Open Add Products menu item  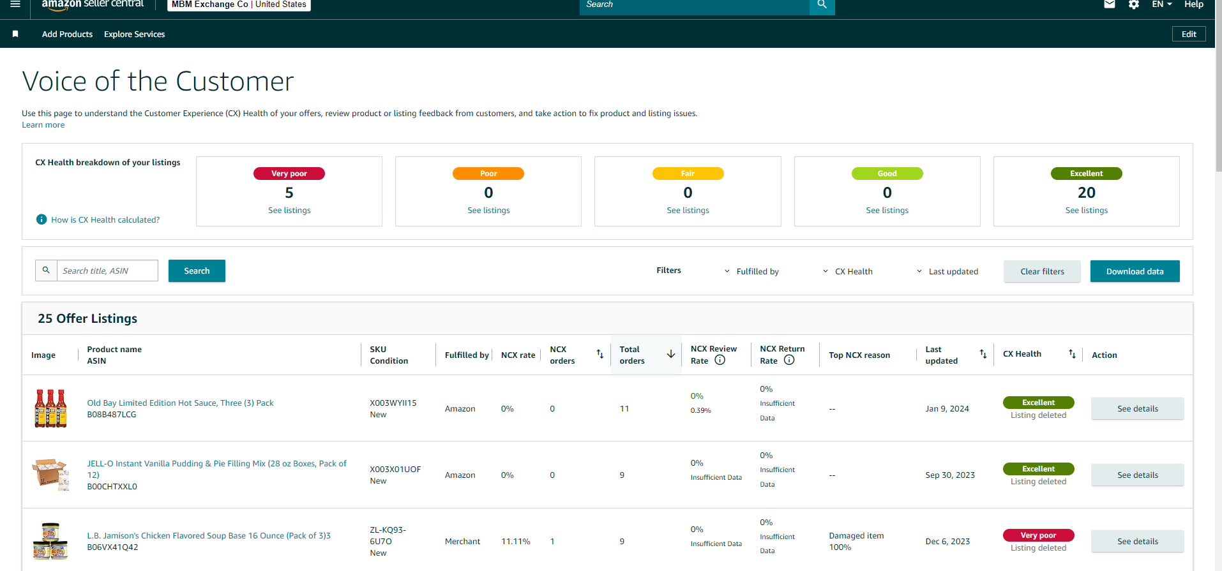point(67,34)
